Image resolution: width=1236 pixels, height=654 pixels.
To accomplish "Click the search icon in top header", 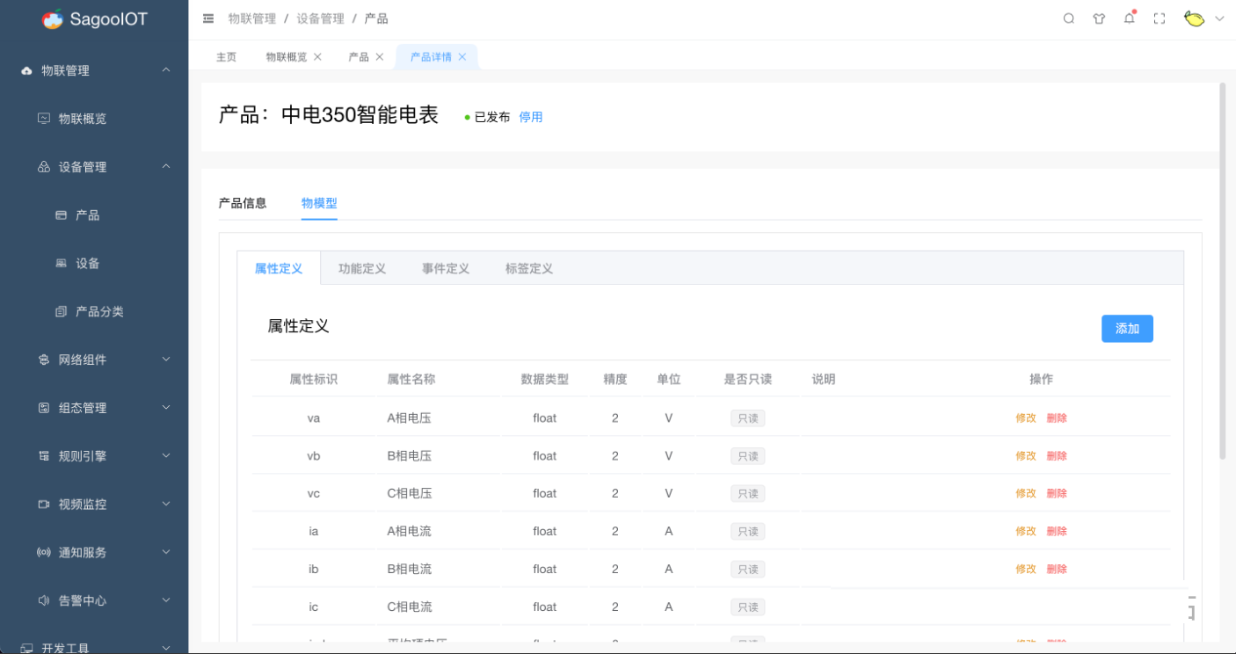I will pos(1069,18).
